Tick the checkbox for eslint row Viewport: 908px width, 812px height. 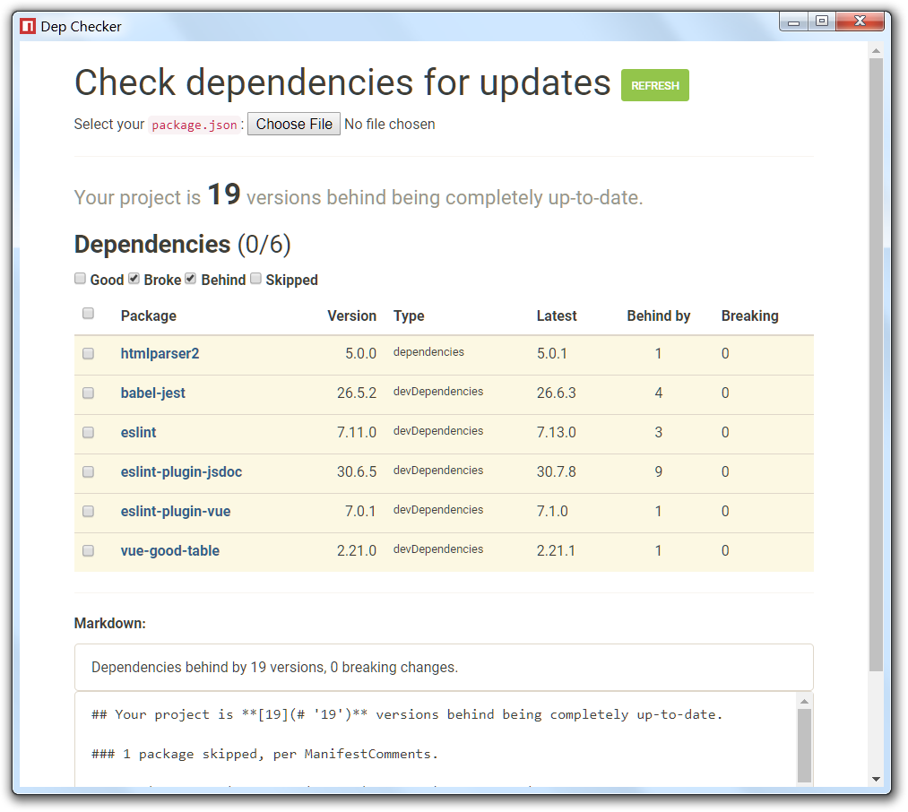[88, 432]
